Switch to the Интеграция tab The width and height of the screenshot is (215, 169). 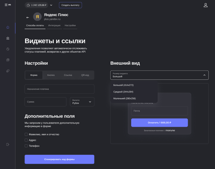tap(54, 25)
